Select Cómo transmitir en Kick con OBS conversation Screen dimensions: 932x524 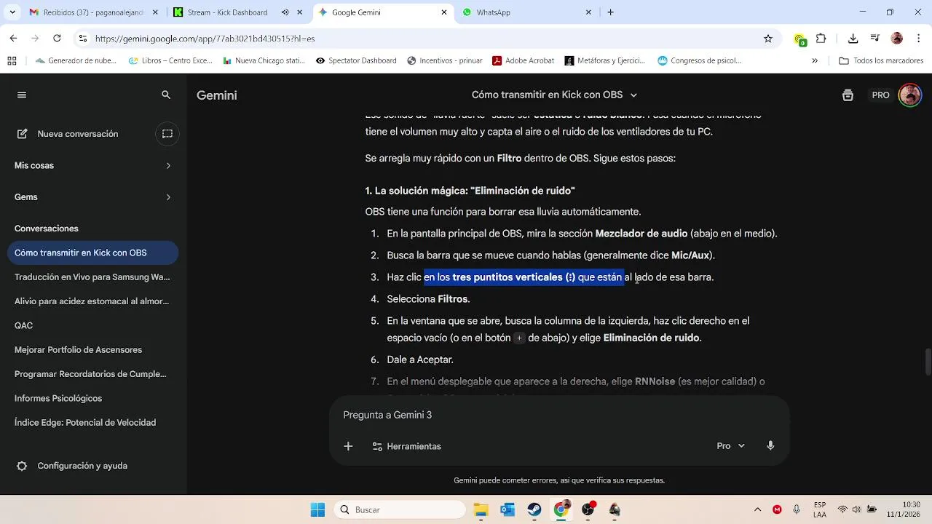point(92,253)
